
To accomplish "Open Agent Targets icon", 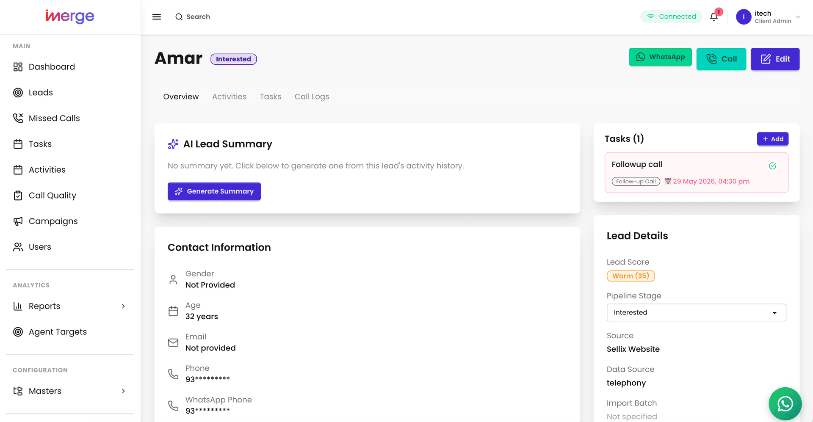I will (x=18, y=332).
